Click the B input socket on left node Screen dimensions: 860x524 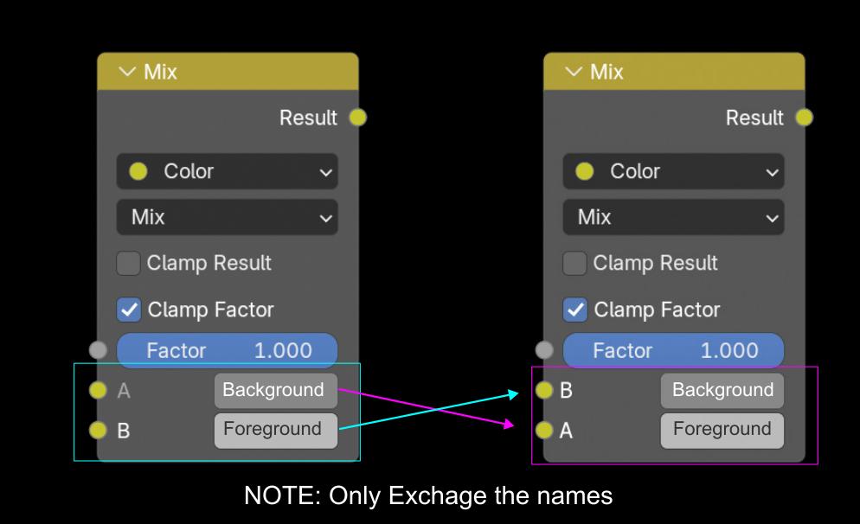pos(98,431)
